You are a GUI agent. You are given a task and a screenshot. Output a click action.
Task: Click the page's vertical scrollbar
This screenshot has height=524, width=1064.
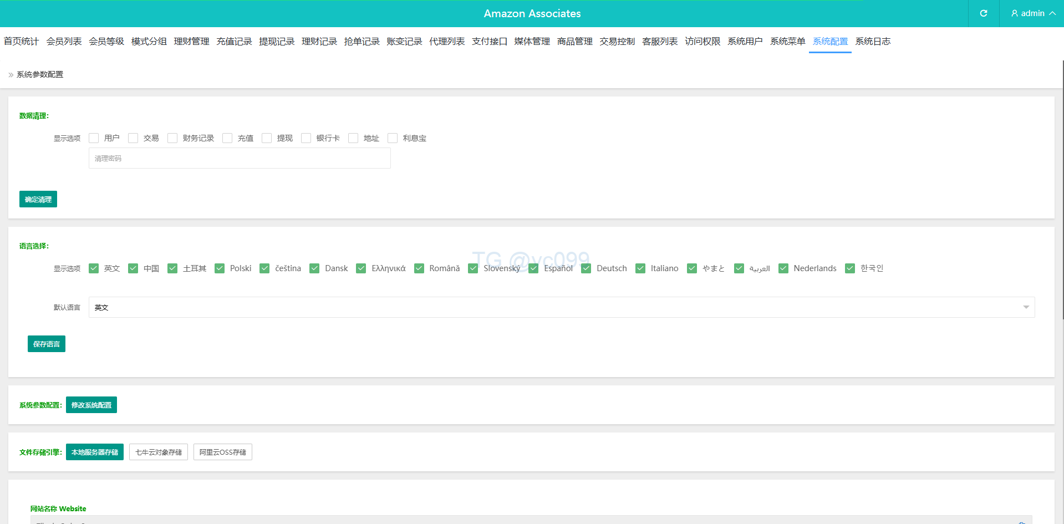tap(1062, 189)
